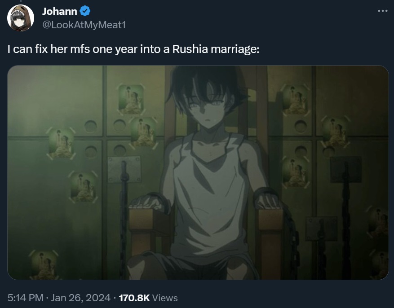394x308 pixels.
Task: Click the topmost poster left of character
Action: tap(131, 99)
